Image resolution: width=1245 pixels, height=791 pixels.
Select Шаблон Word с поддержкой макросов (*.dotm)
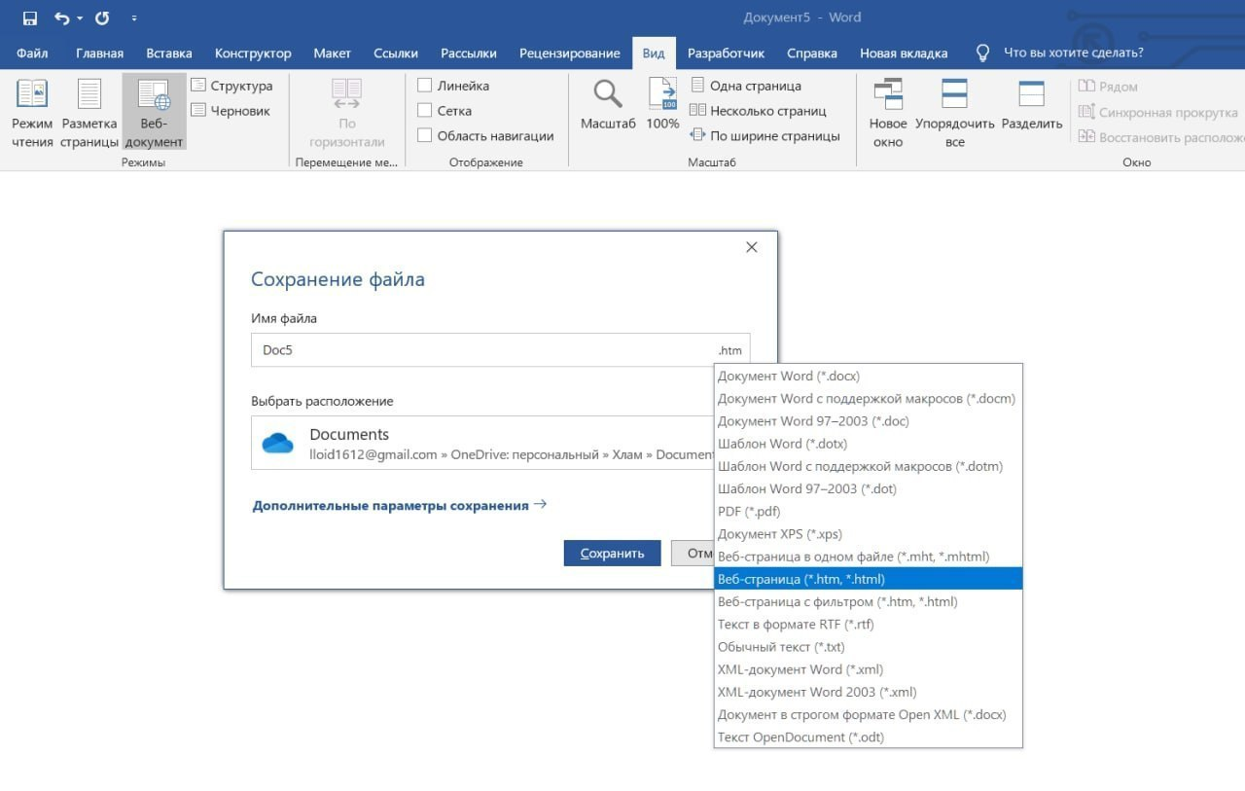click(868, 466)
